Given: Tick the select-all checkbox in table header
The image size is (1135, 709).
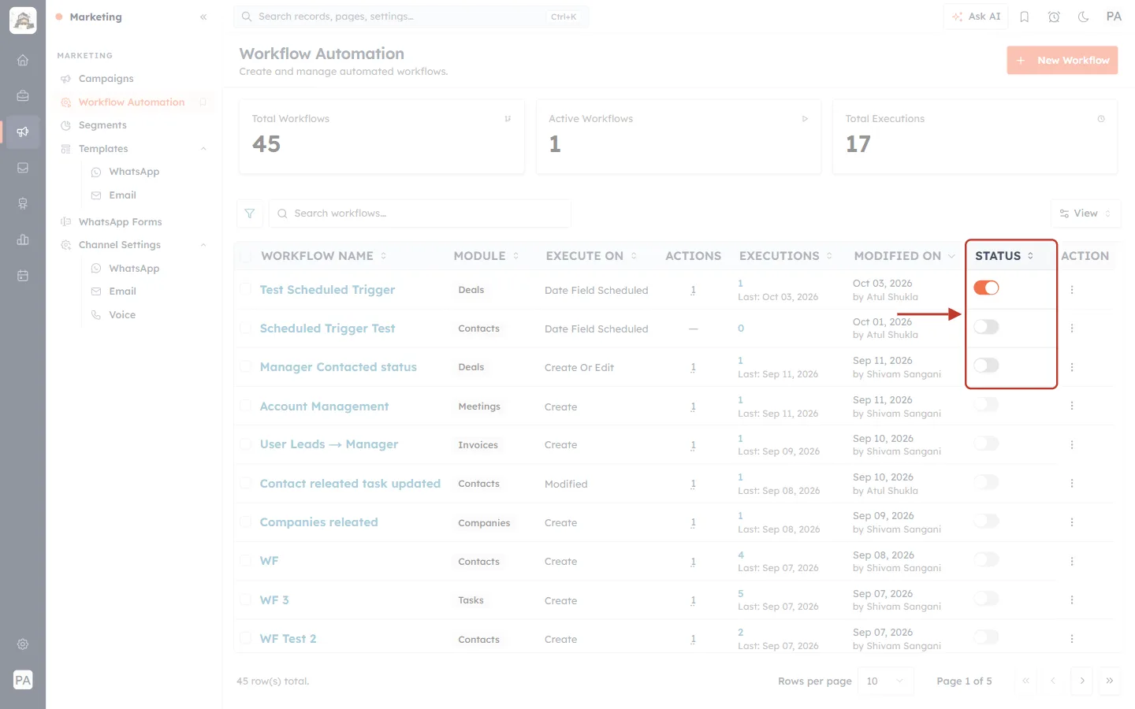Looking at the screenshot, I should coord(246,256).
